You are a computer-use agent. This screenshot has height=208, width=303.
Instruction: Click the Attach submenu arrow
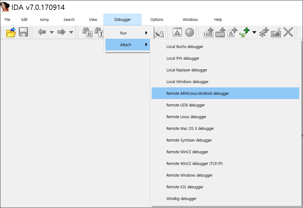click(x=146, y=45)
